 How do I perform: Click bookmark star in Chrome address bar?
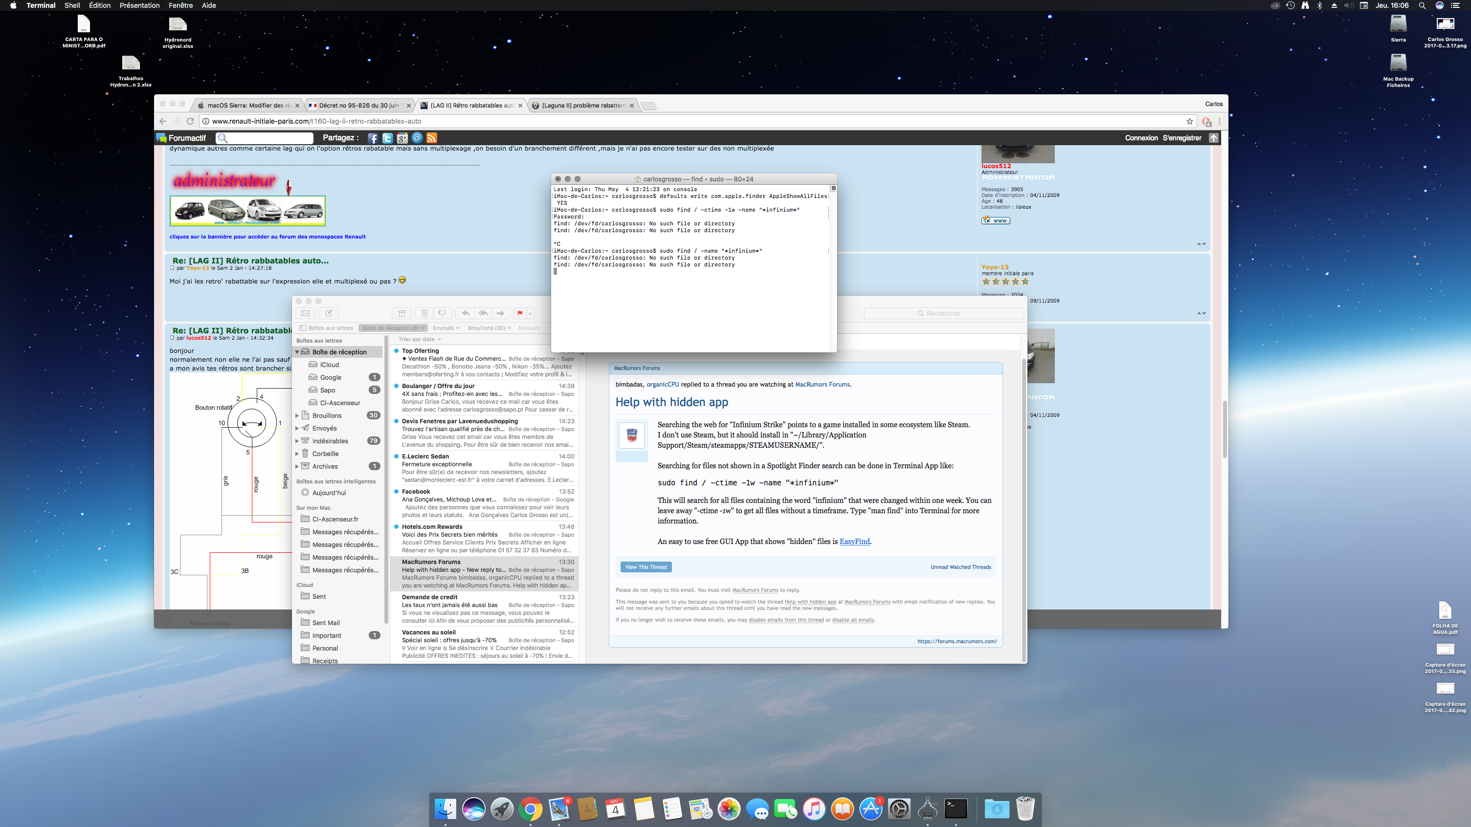click(x=1189, y=121)
